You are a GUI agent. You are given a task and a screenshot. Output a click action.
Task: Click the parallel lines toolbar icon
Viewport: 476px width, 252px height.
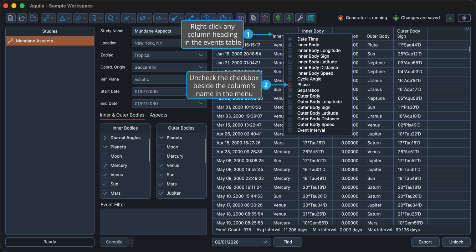tap(78, 18)
